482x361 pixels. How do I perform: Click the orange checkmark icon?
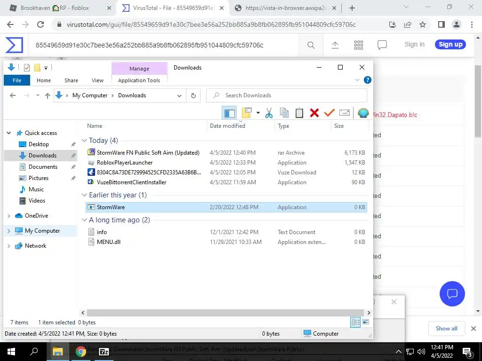point(329,113)
